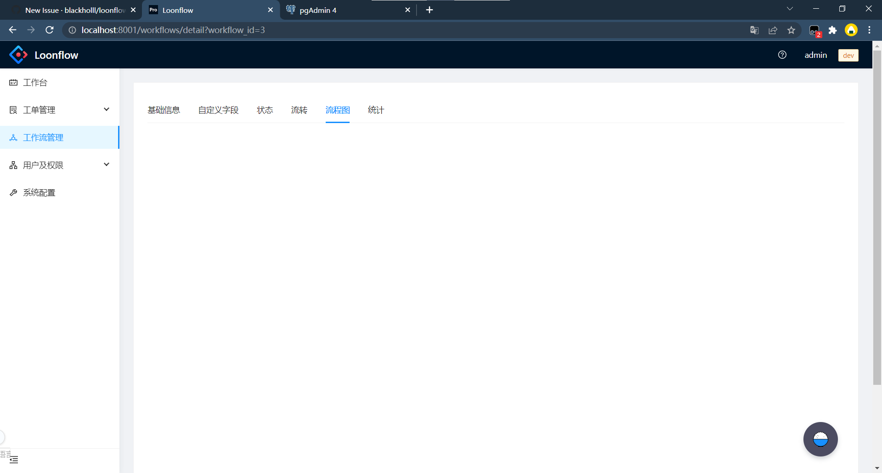Open the extension with red badge 2
The height and width of the screenshot is (473, 882).
[815, 31]
